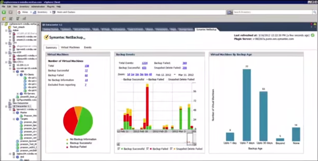Image resolution: width=318 pixels, height=161 pixels.
Task: Set chart zoom to All
Action: pyautogui.click(x=150, y=75)
